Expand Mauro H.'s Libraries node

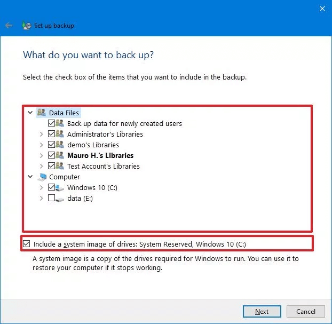click(41, 155)
